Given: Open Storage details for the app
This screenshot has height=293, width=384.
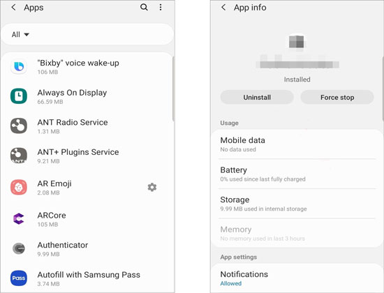Looking at the screenshot, I should point(297,204).
